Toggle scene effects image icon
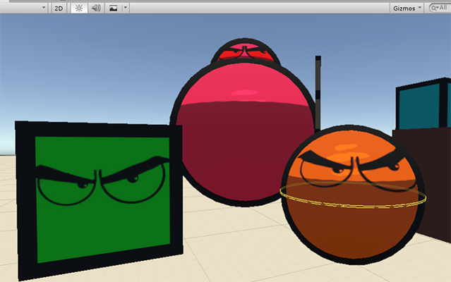The image size is (451, 282). [114, 8]
